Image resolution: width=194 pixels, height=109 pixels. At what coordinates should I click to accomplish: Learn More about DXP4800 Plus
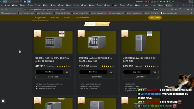tap(53, 77)
